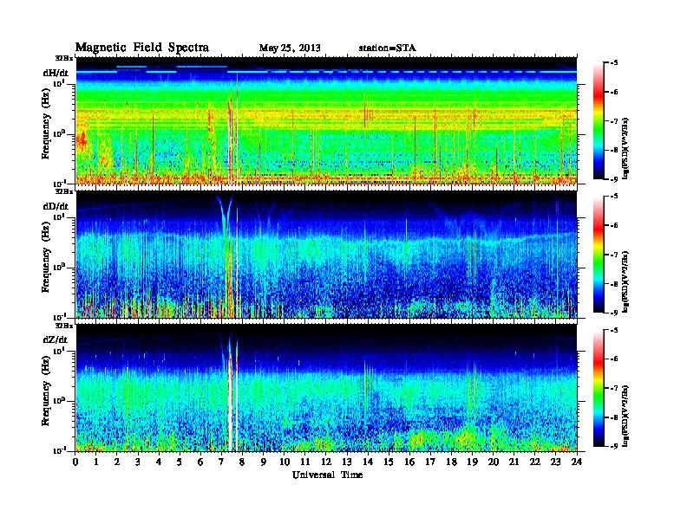
Task: Click the -8 value on the dZ/dt color bar
Action: pyautogui.click(x=614, y=417)
